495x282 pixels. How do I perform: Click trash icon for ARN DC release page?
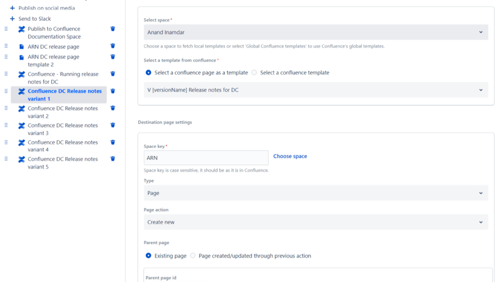tap(113, 46)
